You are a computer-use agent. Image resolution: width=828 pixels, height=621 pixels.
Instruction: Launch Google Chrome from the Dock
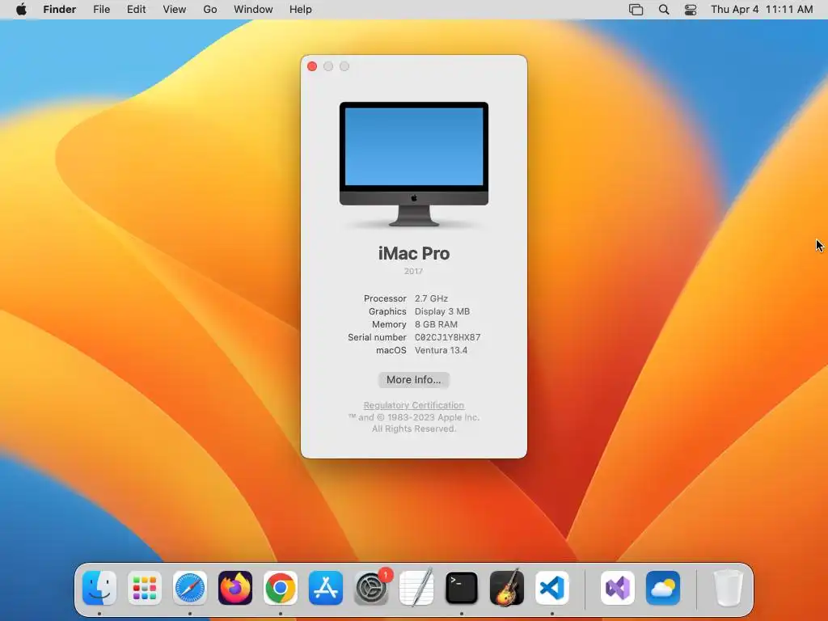coord(281,588)
